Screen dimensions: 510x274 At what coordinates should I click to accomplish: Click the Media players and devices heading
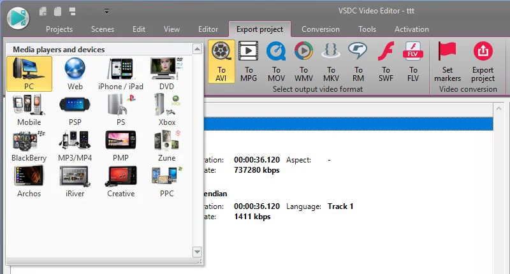click(x=59, y=50)
